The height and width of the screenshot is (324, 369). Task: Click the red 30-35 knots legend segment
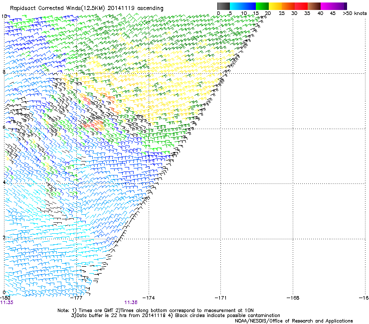(301, 6)
